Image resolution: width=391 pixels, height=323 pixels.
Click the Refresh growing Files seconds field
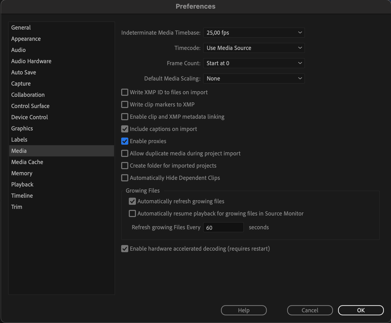pos(223,227)
